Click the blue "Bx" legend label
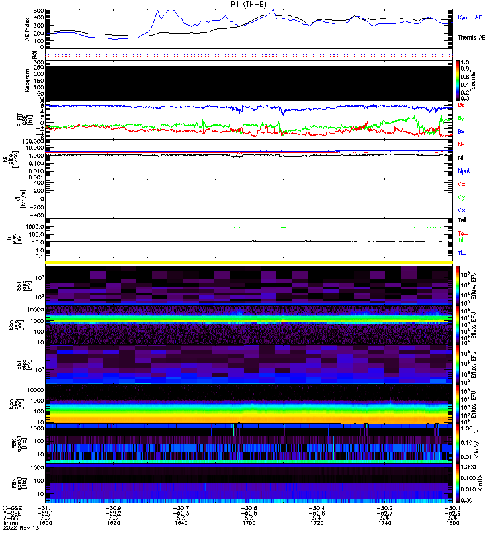The height and width of the screenshot is (537, 504). 461,132
